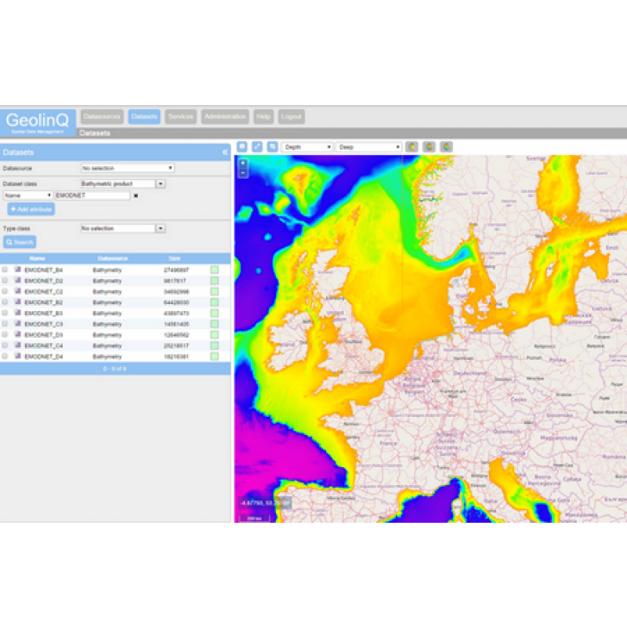The height and width of the screenshot is (627, 627).
Task: Select the EMODNET_D3 dataset name
Action: (x=44, y=335)
